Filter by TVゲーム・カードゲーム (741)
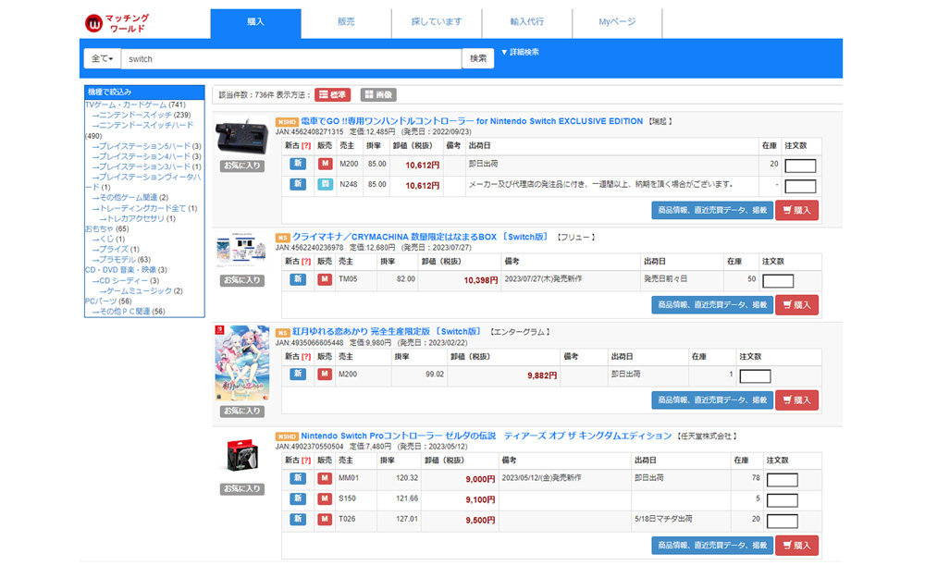The image size is (925, 578). [135, 105]
